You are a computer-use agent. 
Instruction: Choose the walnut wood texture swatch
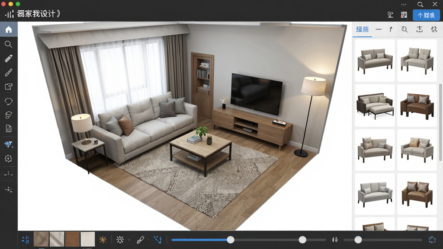(x=72, y=239)
